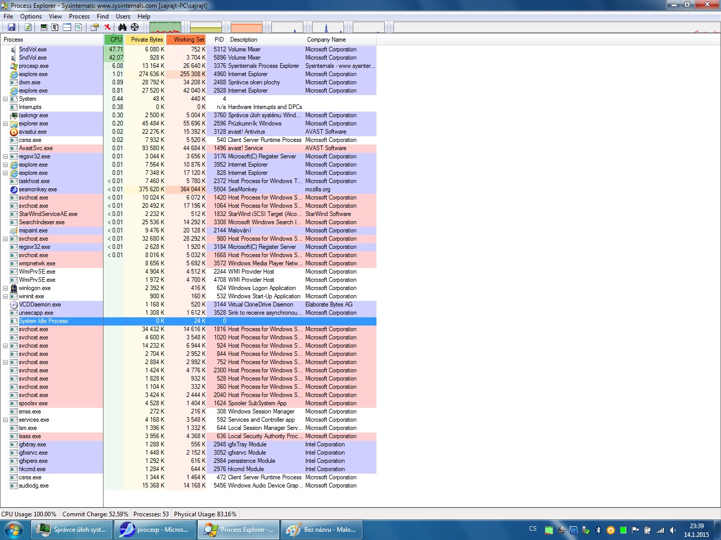Click the green CPU history graph in toolbar
The image size is (721, 540).
[x=165, y=27]
